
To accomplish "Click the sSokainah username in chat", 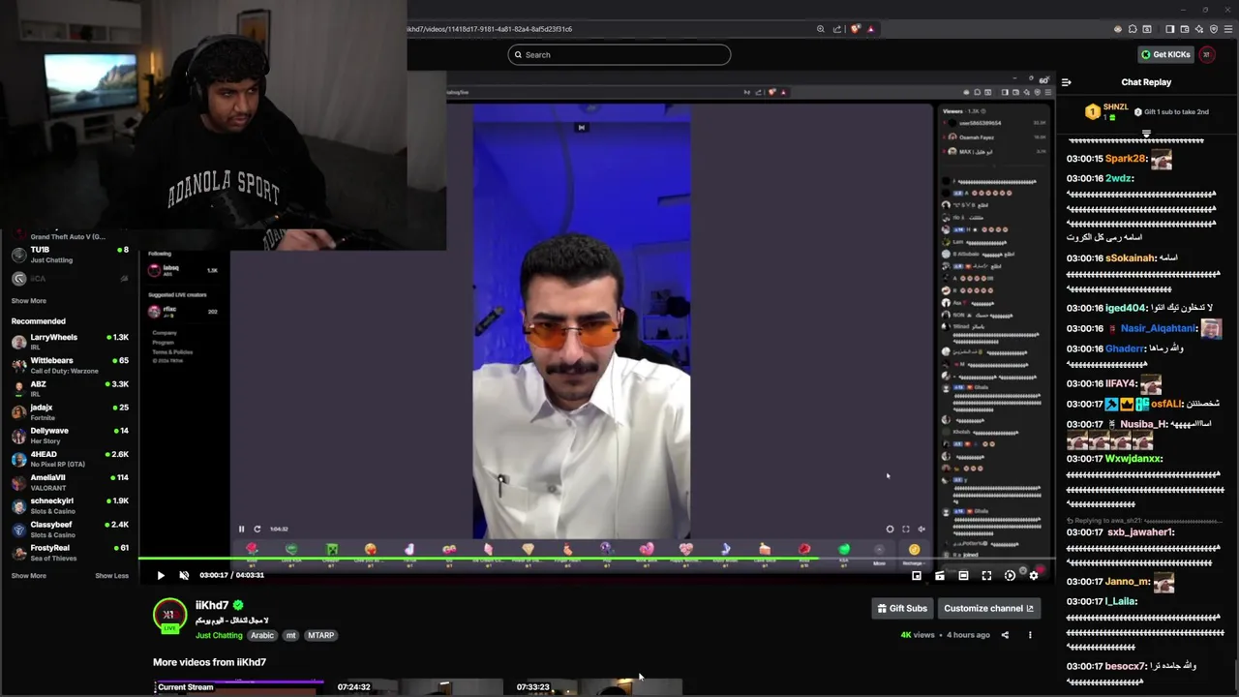I will (1130, 258).
